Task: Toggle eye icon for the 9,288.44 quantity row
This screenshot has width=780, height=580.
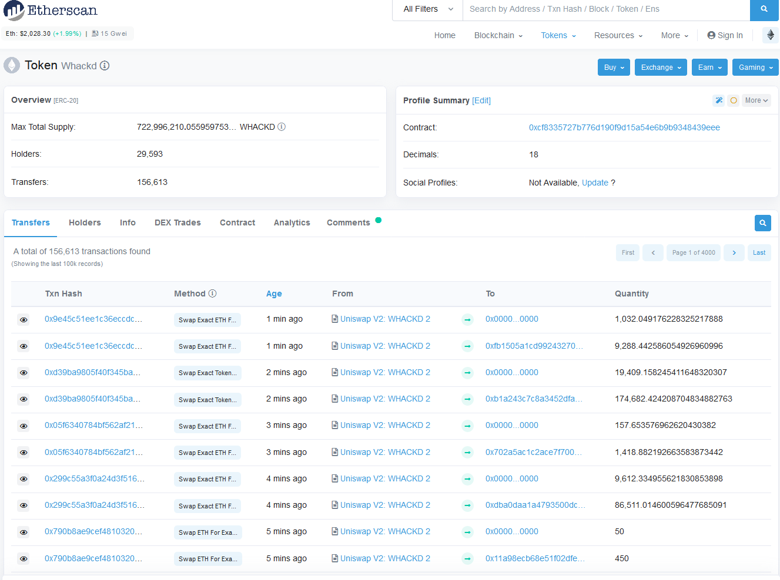Action: 24,346
